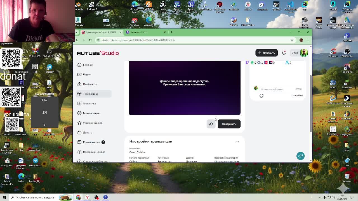Select MediaGet desktop icon
358x201 pixels.
[x=234, y=6]
